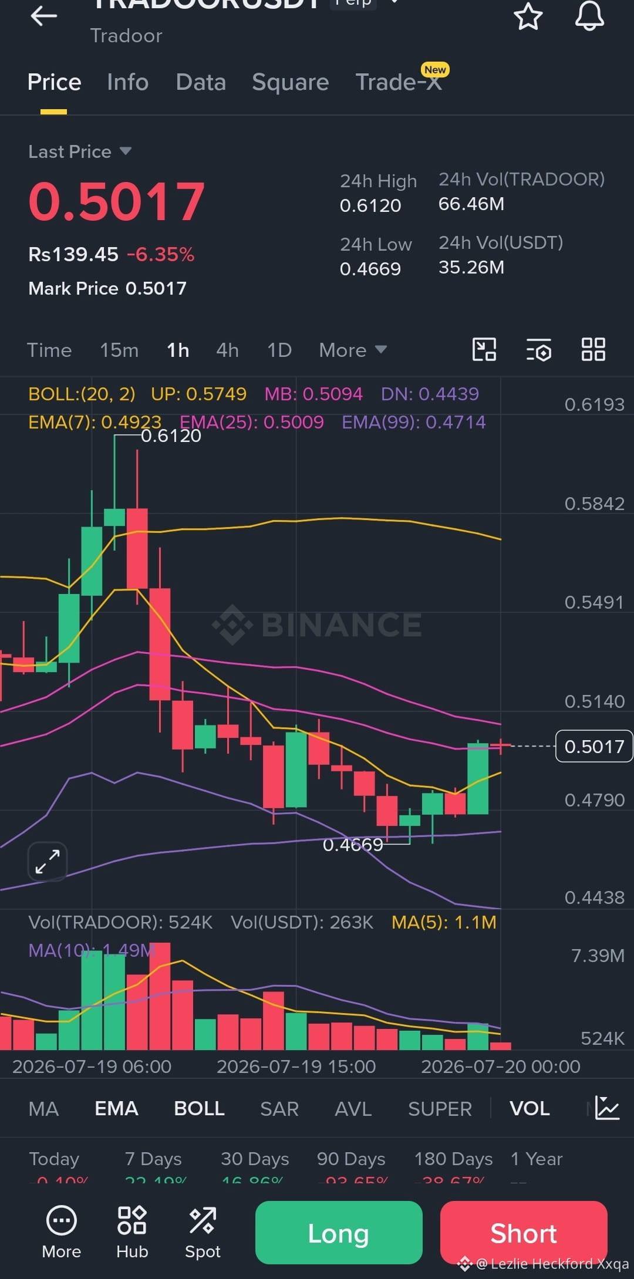Tap the 24h Low 0.4669 value
Viewport: 634px width, 1279px height.
(x=370, y=269)
